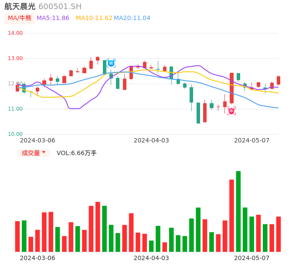This screenshot has height=264, width=299.
Task: Toggle the MA10:11.62 moving average line
Action: click(x=94, y=18)
